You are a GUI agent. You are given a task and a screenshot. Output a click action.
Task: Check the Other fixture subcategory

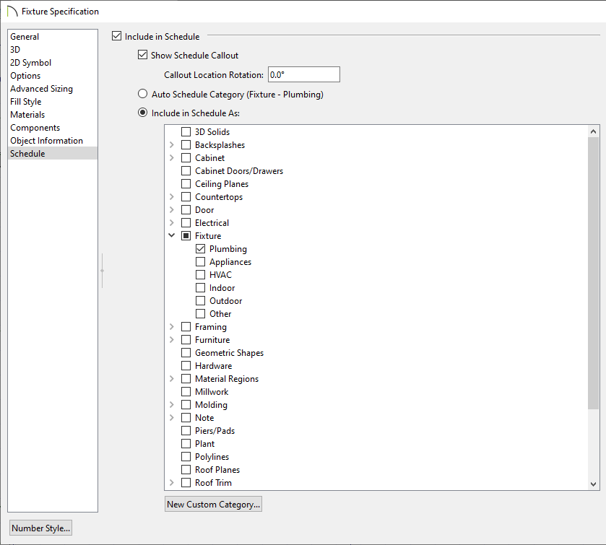pyautogui.click(x=200, y=313)
